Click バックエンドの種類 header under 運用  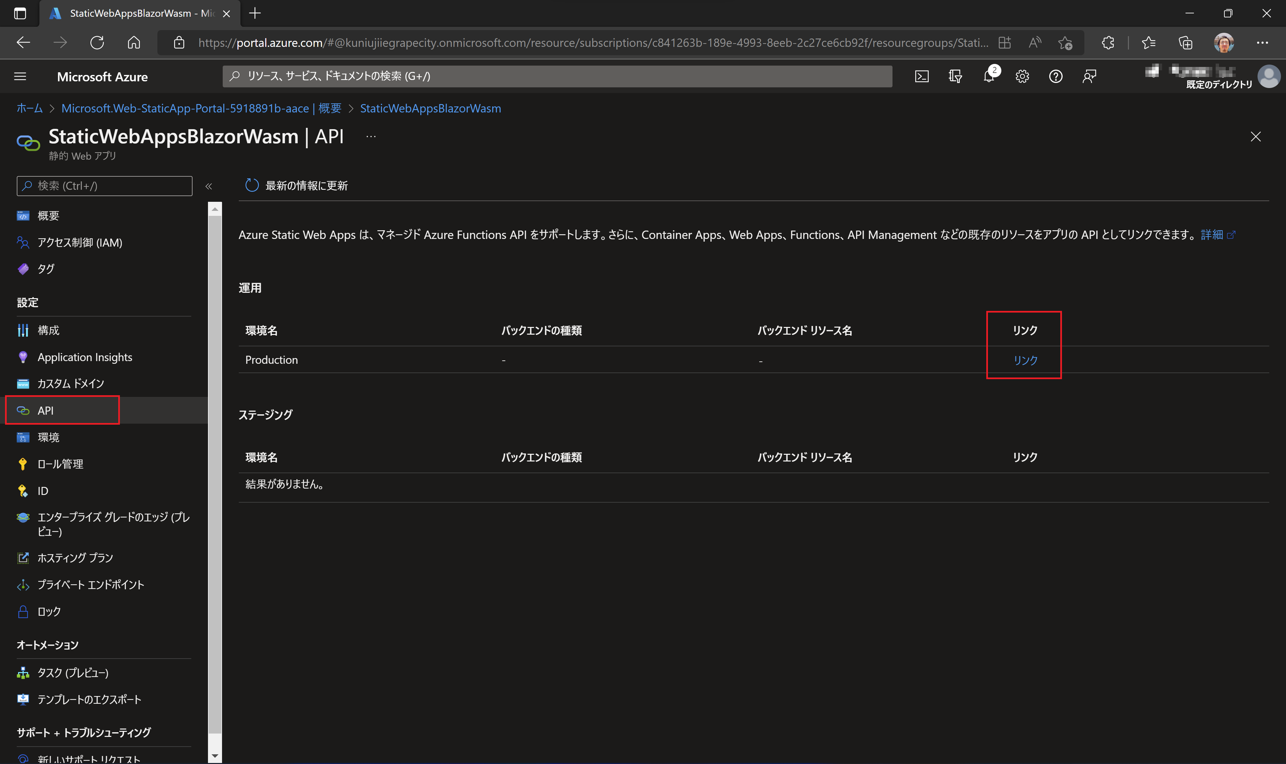(542, 331)
